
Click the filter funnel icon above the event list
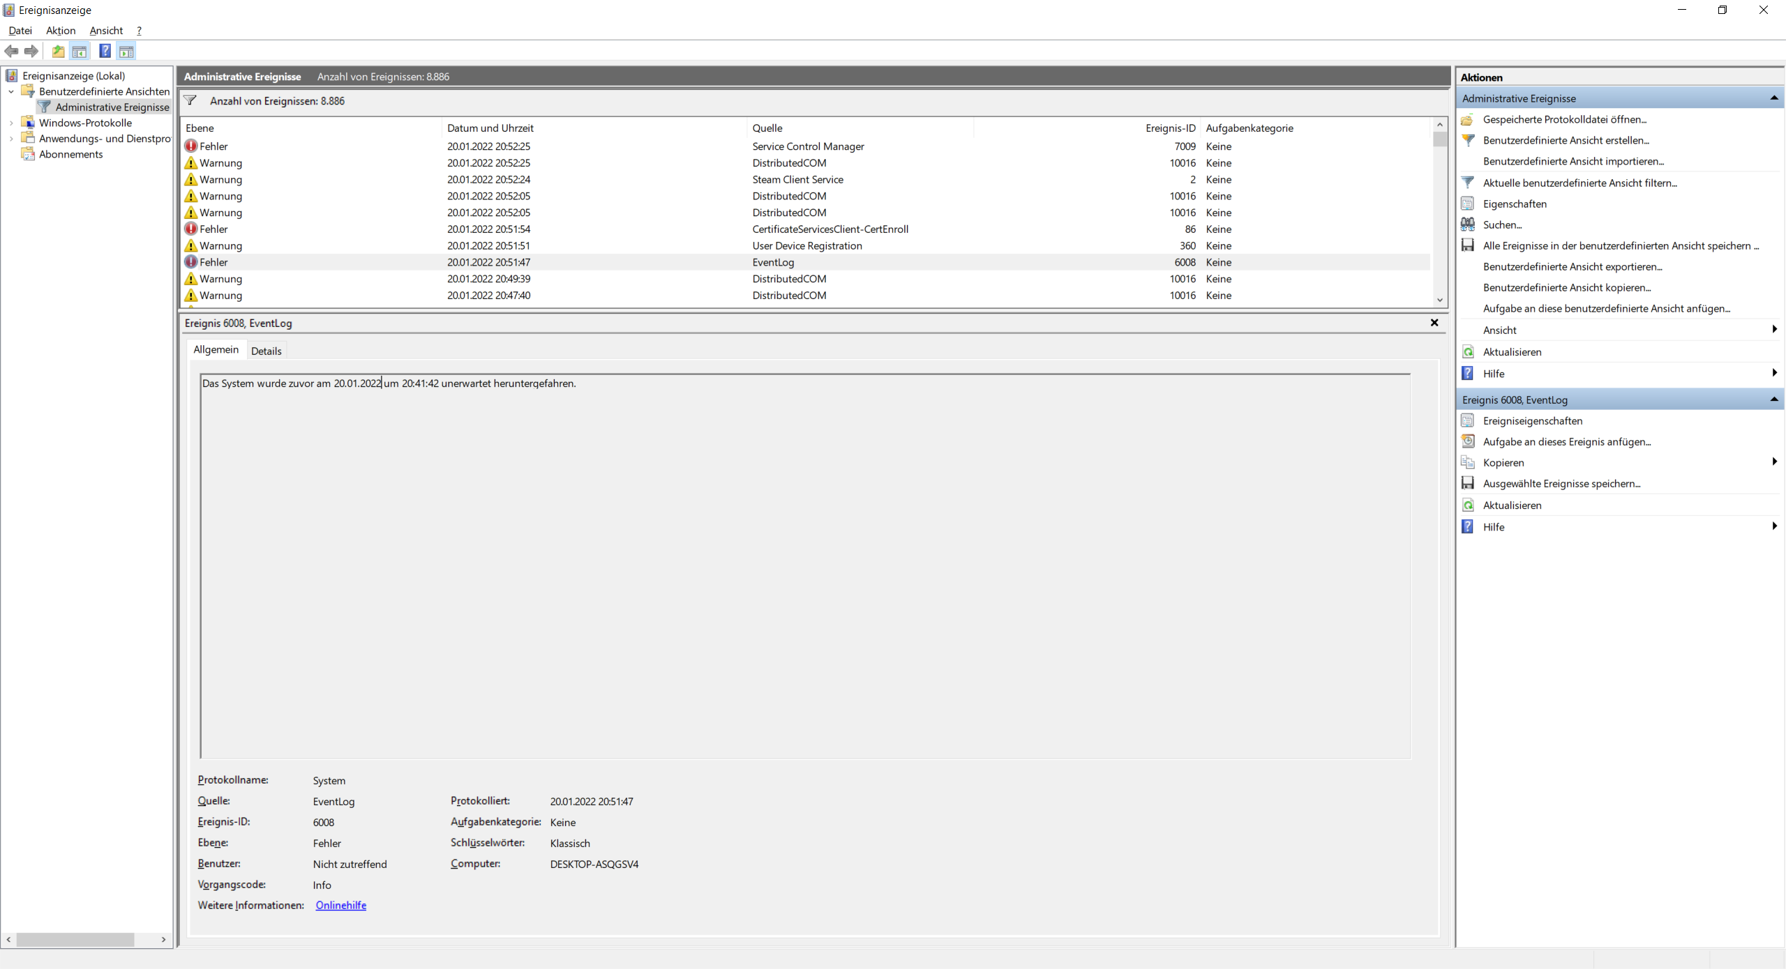pos(190,100)
